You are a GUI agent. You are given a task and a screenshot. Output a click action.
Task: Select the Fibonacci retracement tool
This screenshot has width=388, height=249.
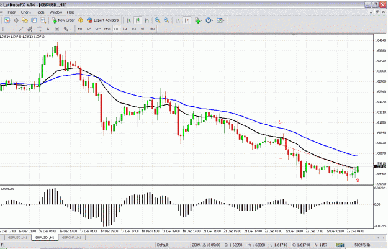click(x=39, y=29)
